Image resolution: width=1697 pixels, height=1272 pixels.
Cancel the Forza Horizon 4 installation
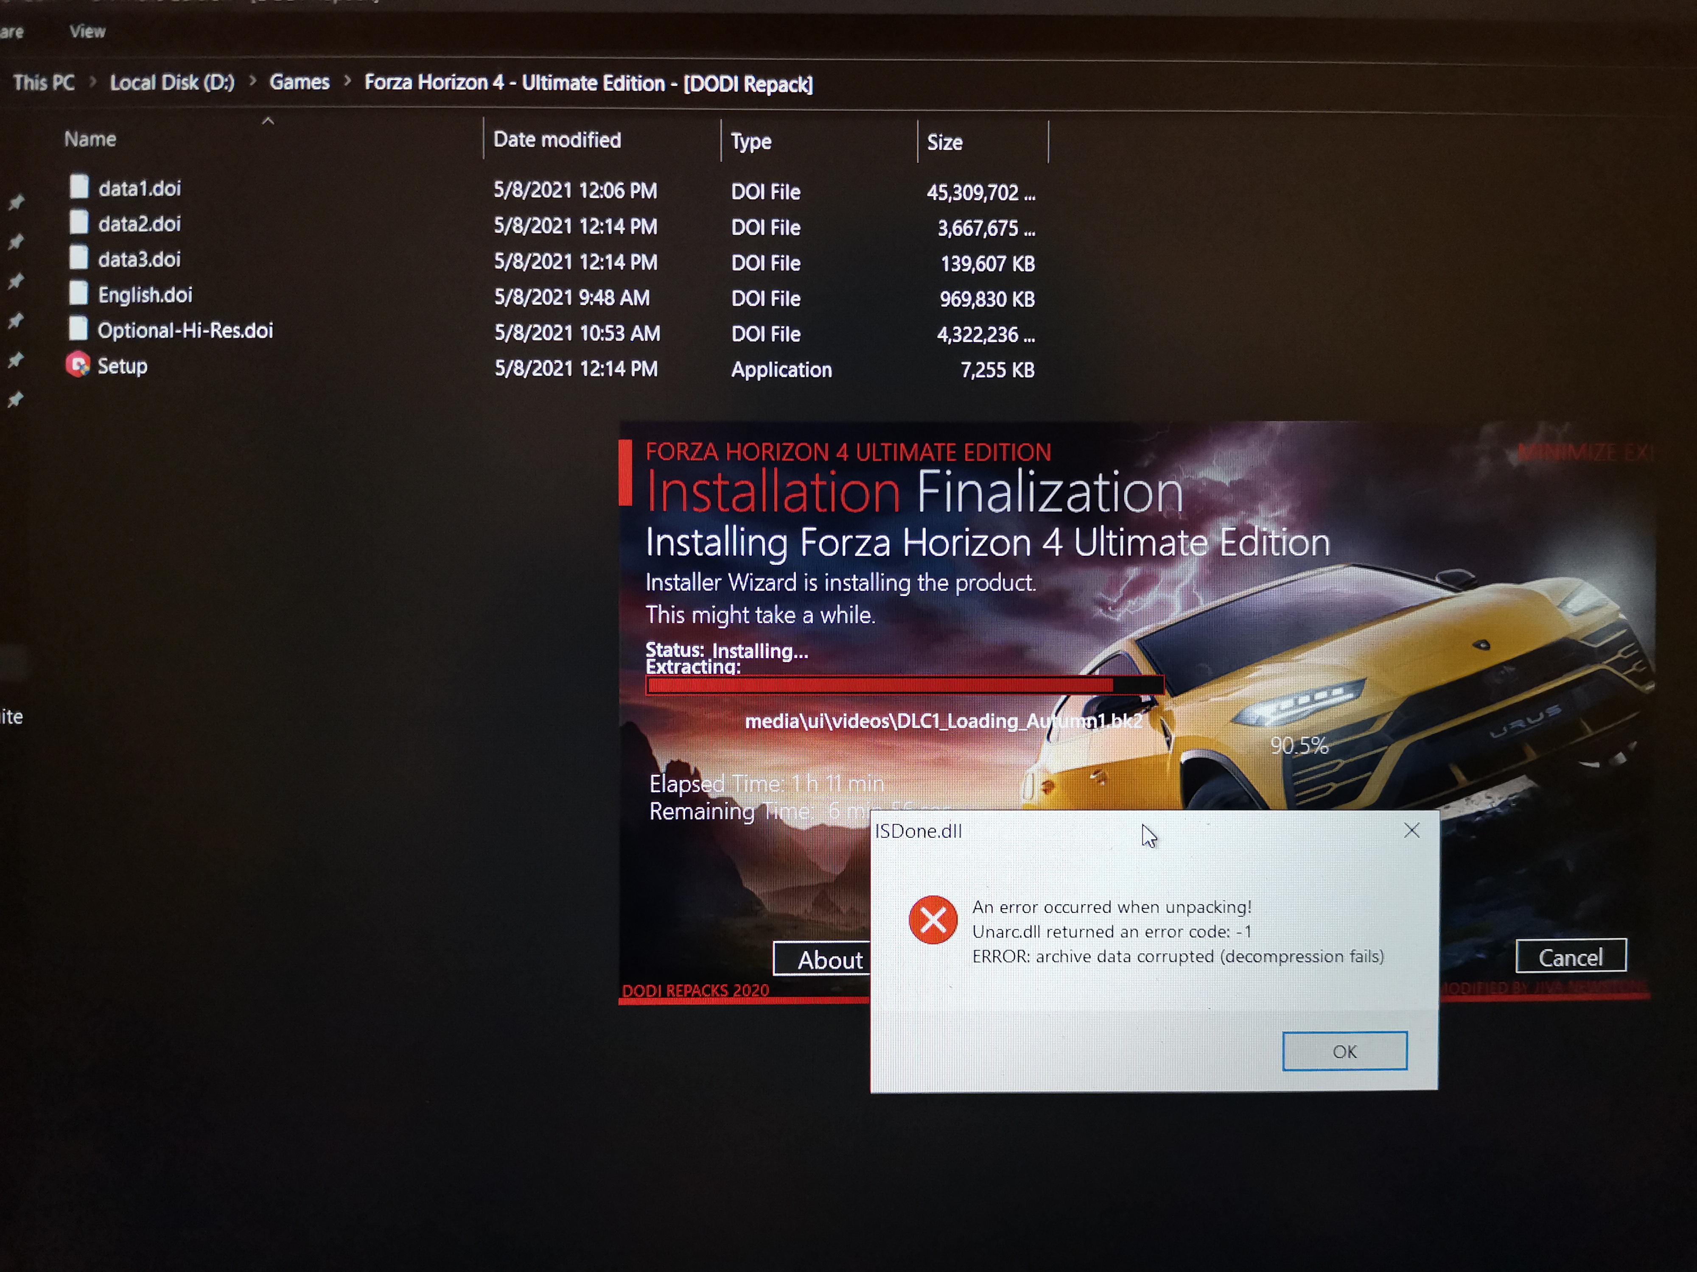[1571, 956]
